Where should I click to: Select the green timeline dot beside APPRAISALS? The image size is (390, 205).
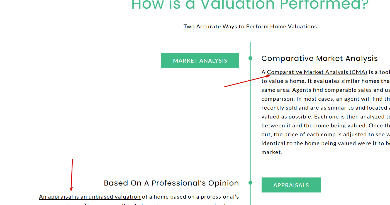pyautogui.click(x=250, y=183)
